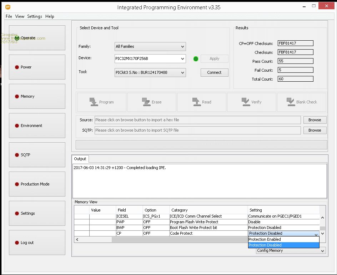Click Browse button for Source hex file
This screenshot has height=275, width=337.
(315, 120)
